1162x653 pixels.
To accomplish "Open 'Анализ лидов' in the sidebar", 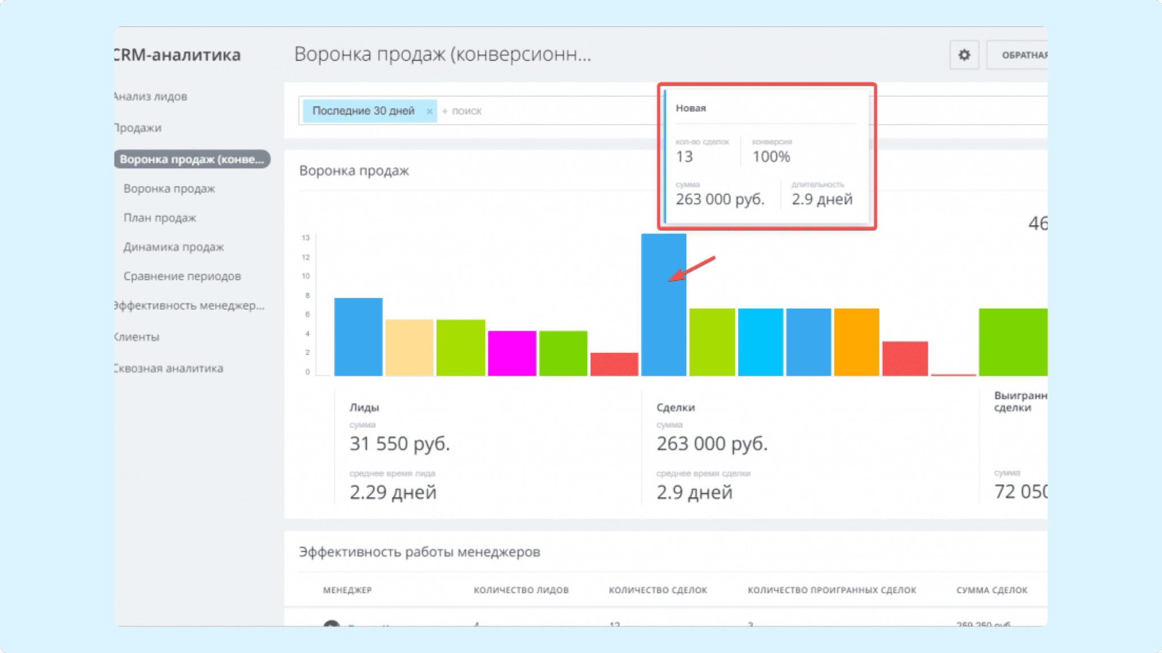I will tap(151, 96).
